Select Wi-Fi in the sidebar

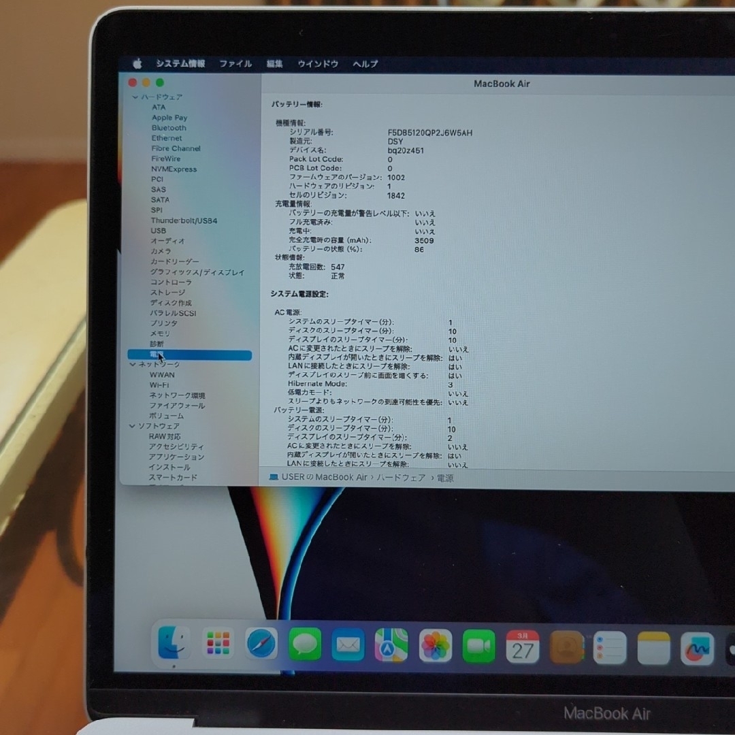coord(159,385)
